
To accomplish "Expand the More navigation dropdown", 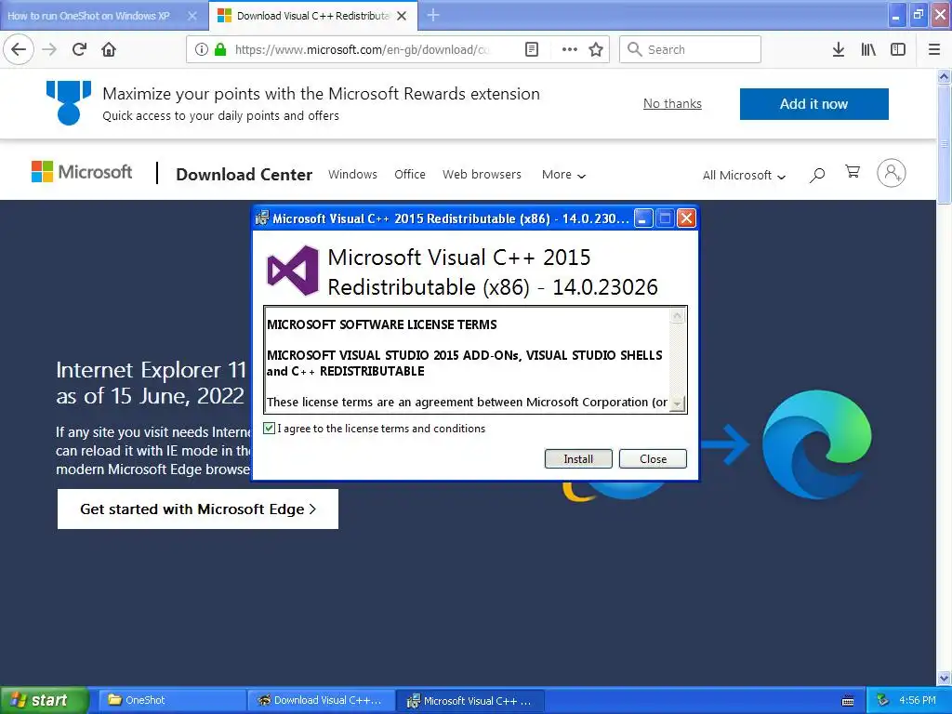I will (563, 175).
